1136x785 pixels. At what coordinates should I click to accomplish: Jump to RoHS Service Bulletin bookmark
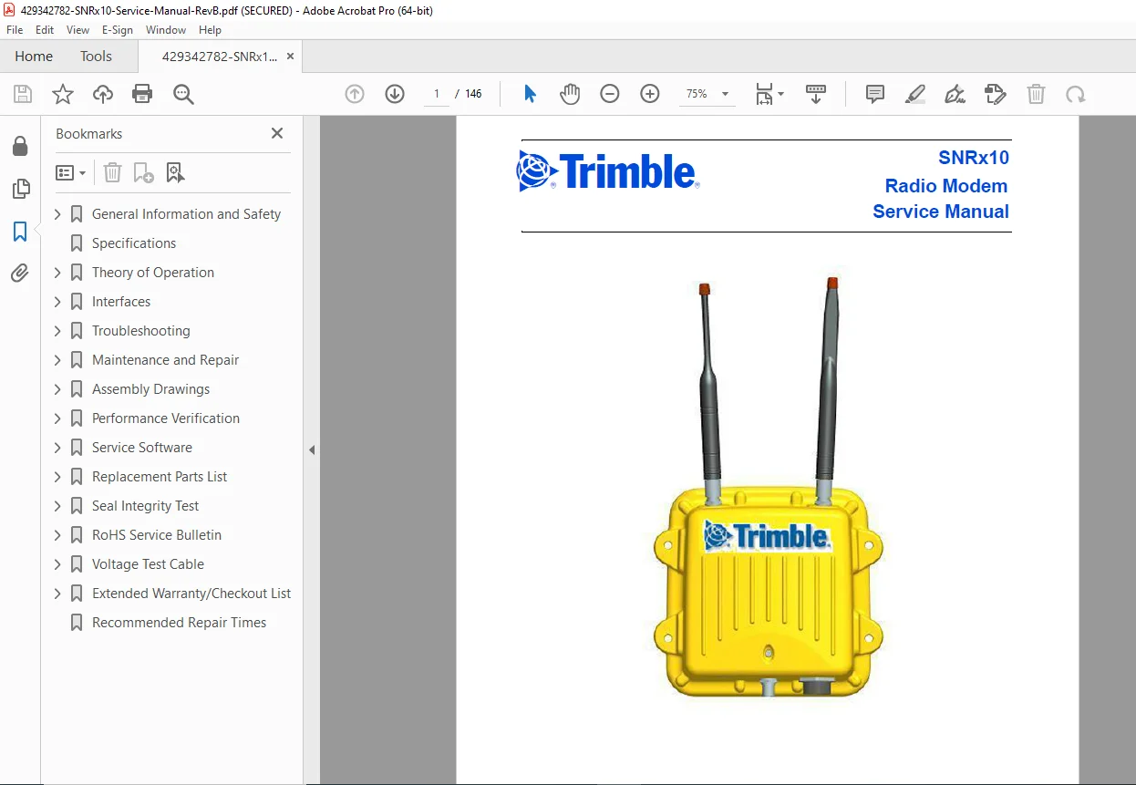coord(157,535)
